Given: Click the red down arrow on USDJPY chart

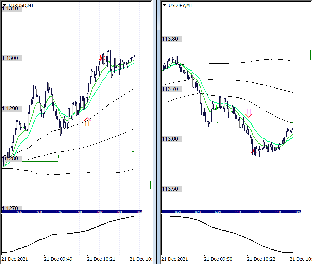Looking at the screenshot, I should pos(248,113).
